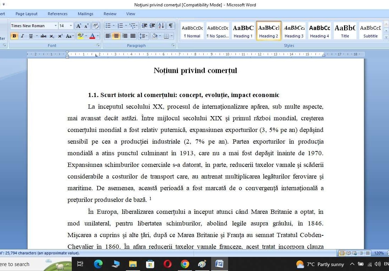Switch to the Review tab
Screen dimensions: 389x271
110,14
